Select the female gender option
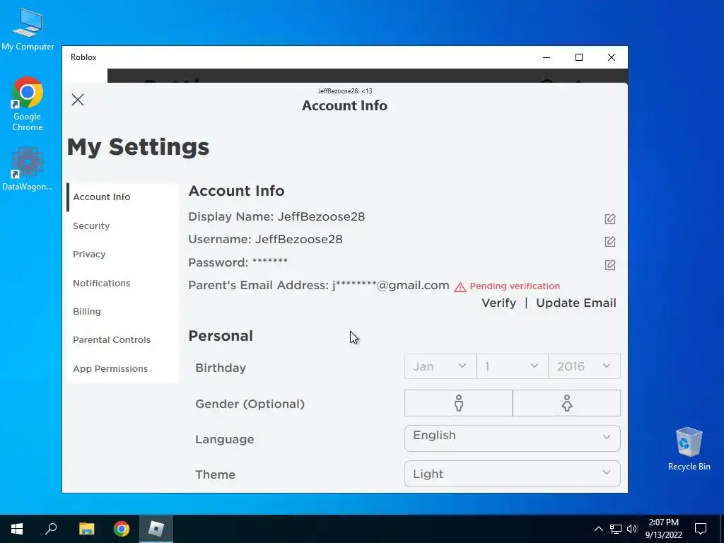724x543 pixels. tap(566, 403)
